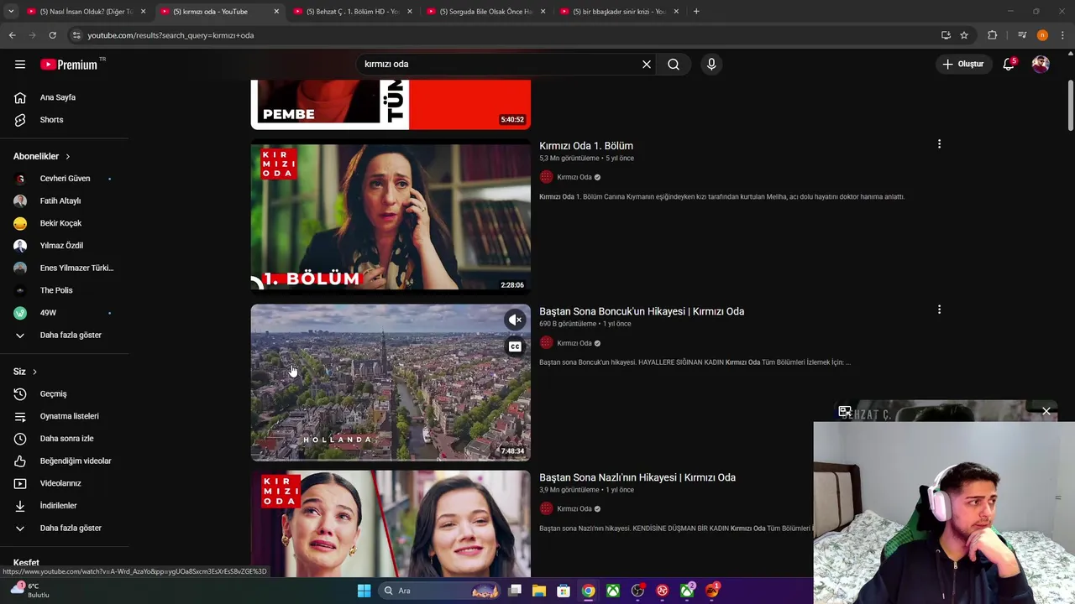This screenshot has height=604, width=1075.
Task: Click the page vertical scrollbar
Action: pyautogui.click(x=1070, y=106)
